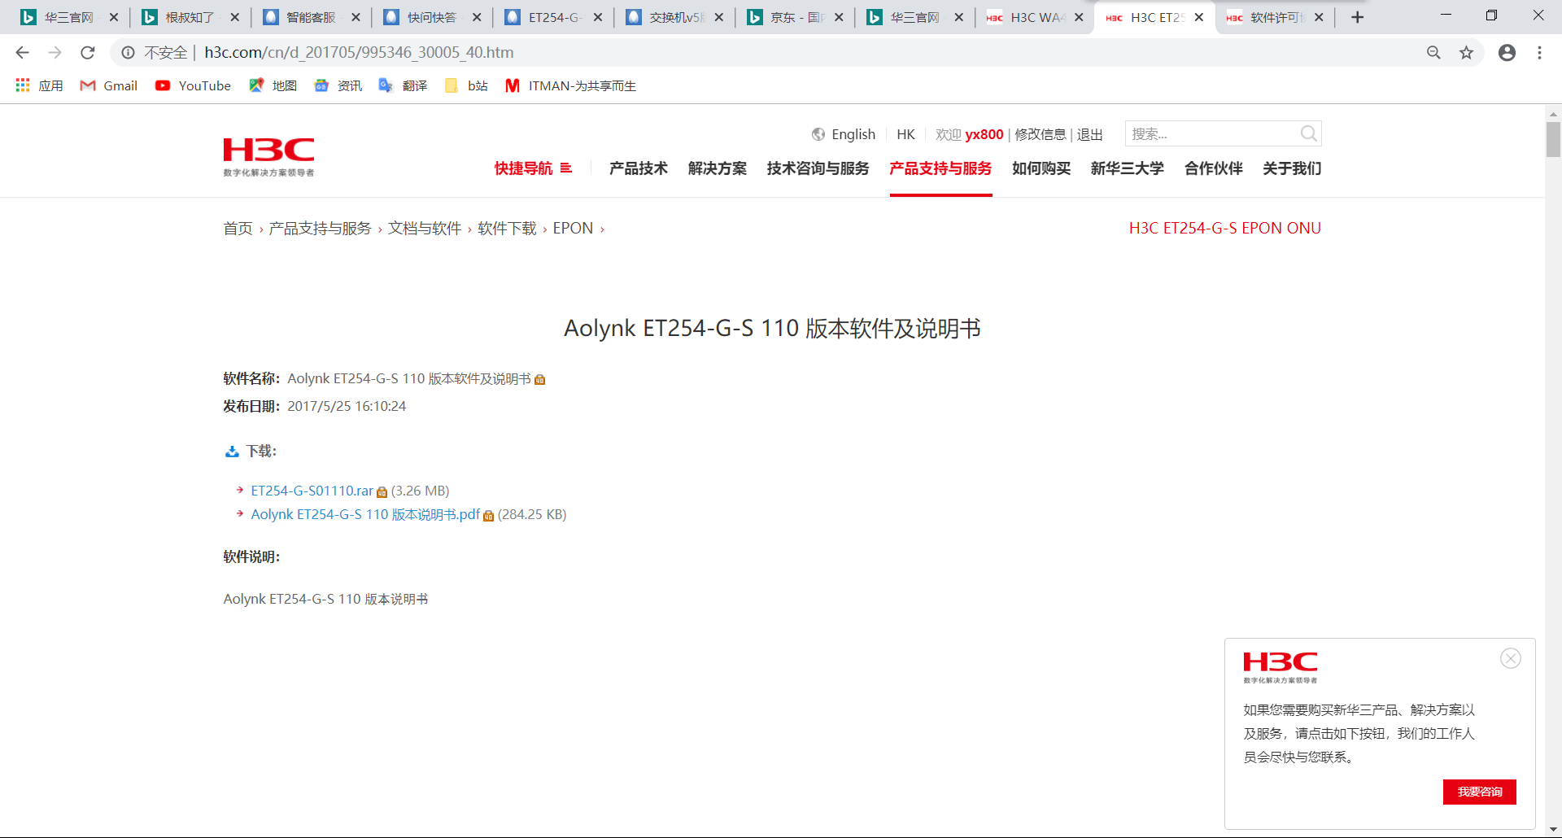Click the release date 2017/5/25 16:10:24
Viewport: 1562px width, 838px height.
[x=347, y=406]
